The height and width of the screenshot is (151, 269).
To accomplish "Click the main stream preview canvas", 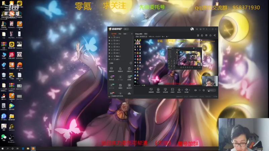I will click(176, 62).
